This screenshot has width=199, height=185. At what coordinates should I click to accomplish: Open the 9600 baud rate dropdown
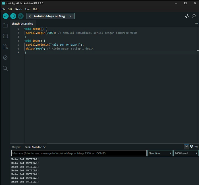click(x=186, y=153)
